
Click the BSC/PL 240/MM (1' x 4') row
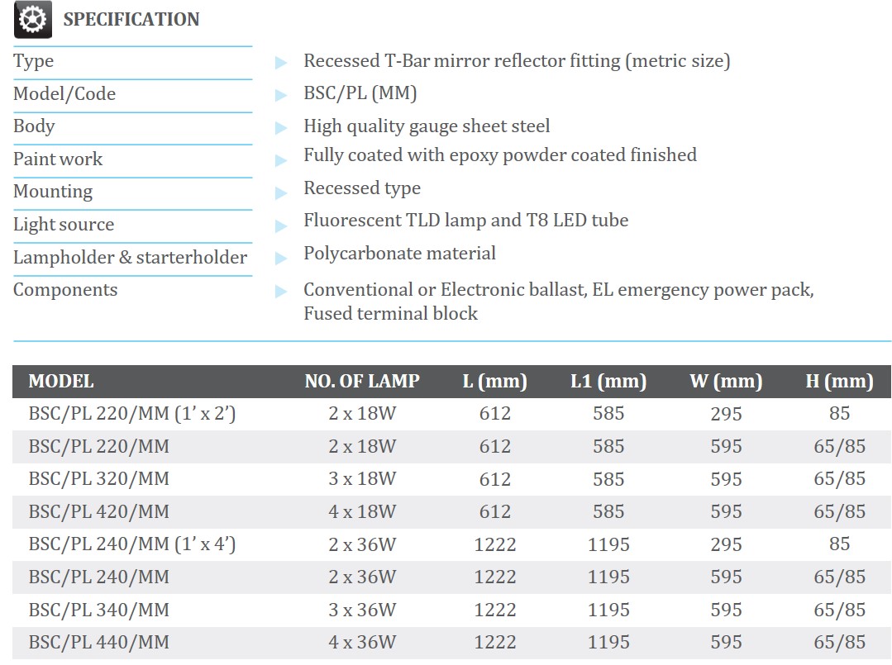pyautogui.click(x=451, y=544)
